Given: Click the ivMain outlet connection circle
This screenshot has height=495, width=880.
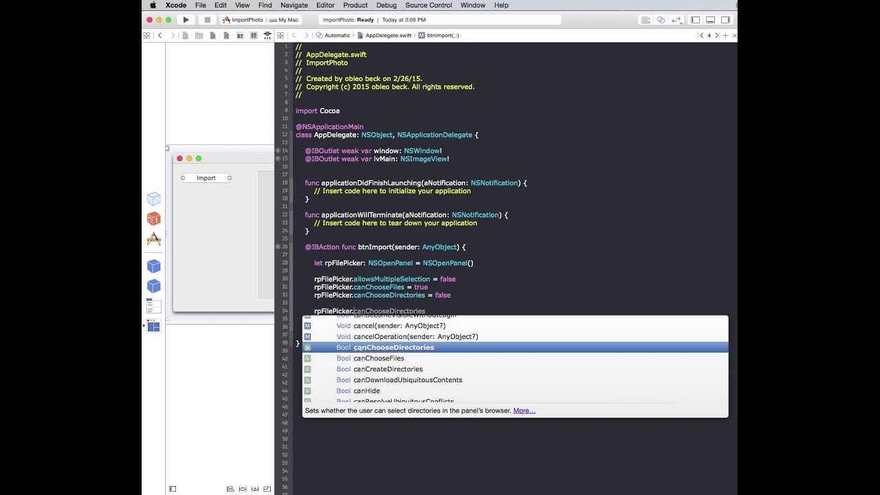Looking at the screenshot, I should point(278,159).
